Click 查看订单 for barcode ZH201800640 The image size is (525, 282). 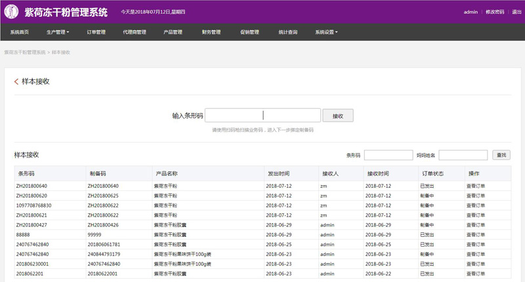[x=476, y=186]
